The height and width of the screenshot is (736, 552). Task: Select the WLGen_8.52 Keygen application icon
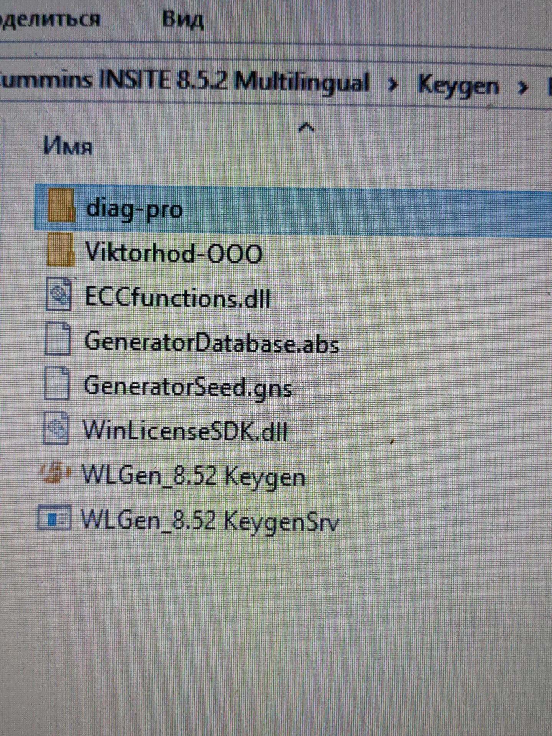(56, 473)
